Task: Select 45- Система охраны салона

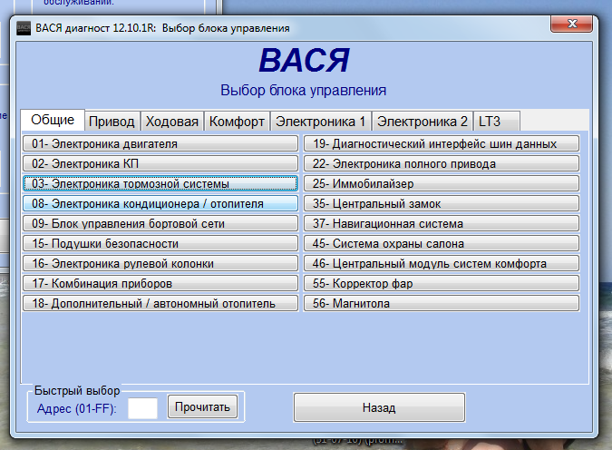Action: coord(442,243)
